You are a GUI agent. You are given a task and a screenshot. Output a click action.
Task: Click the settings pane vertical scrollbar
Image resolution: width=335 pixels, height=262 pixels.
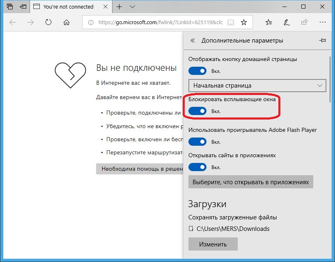[x=330, y=79]
